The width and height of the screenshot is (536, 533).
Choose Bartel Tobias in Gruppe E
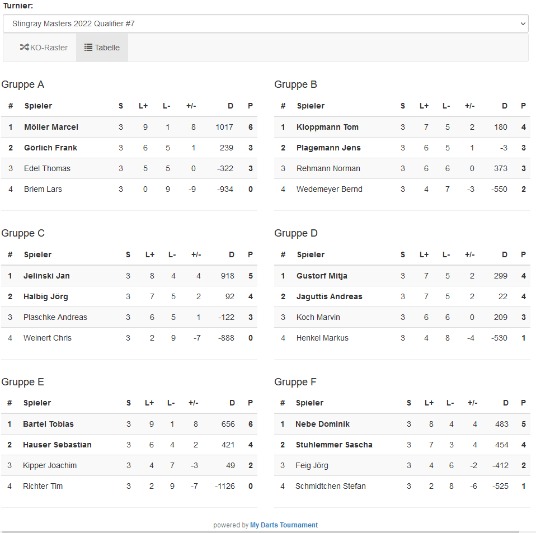pyautogui.click(x=48, y=424)
